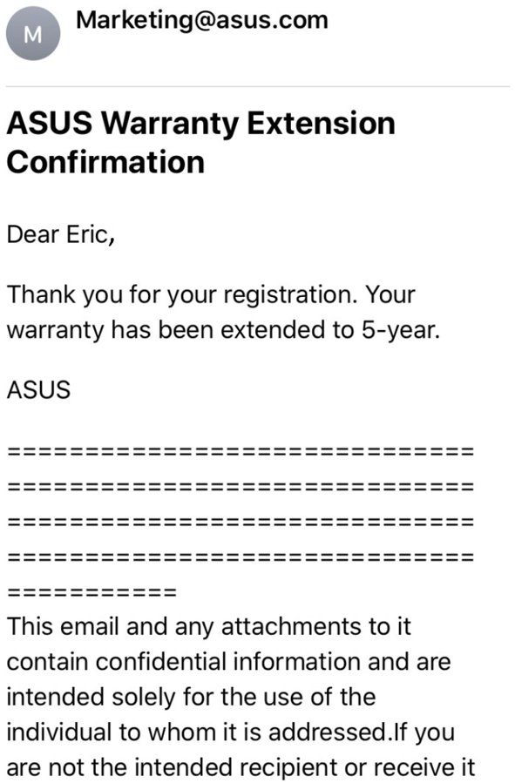Select the warranty extended to 5-year sentence

point(223,330)
